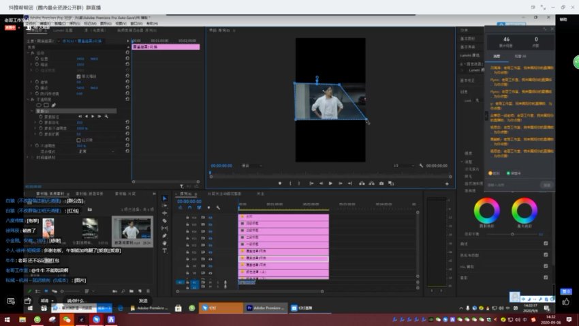Collapse the Motion effect group
579x326 pixels.
click(28, 53)
